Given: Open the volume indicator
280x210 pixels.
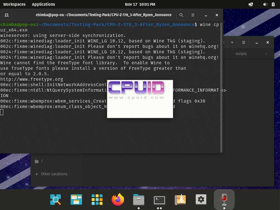Looking at the screenshot, I should [x=265, y=4].
